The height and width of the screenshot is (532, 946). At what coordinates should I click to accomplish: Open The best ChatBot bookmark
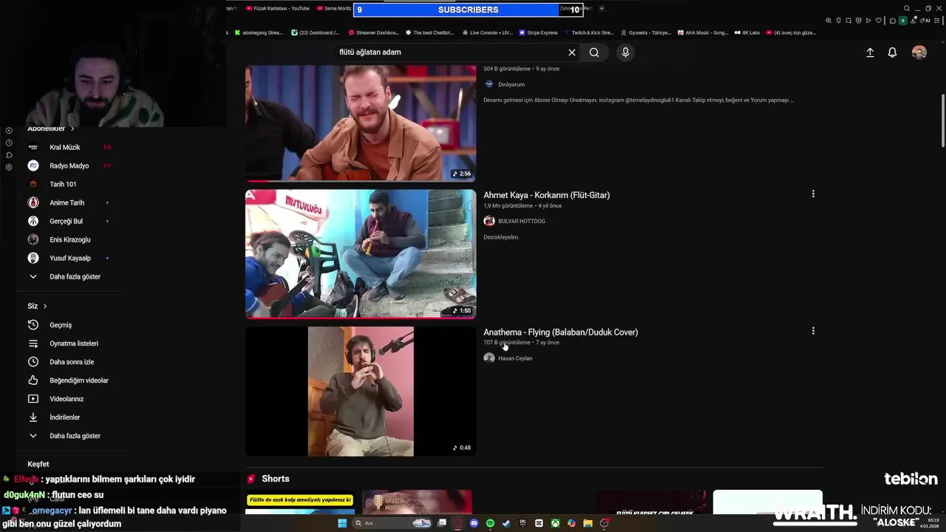pos(429,33)
